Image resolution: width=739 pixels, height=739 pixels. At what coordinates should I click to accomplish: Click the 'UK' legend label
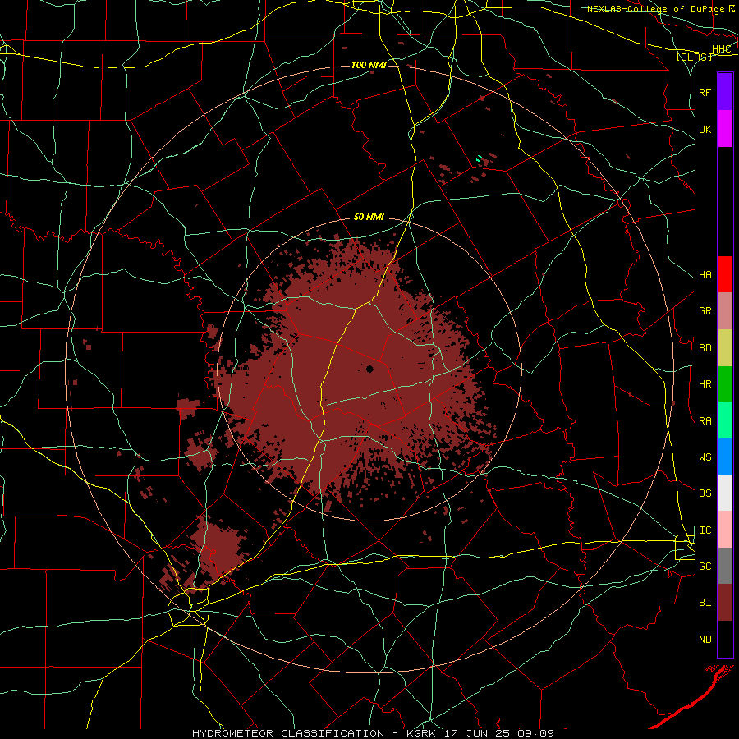pyautogui.click(x=705, y=129)
